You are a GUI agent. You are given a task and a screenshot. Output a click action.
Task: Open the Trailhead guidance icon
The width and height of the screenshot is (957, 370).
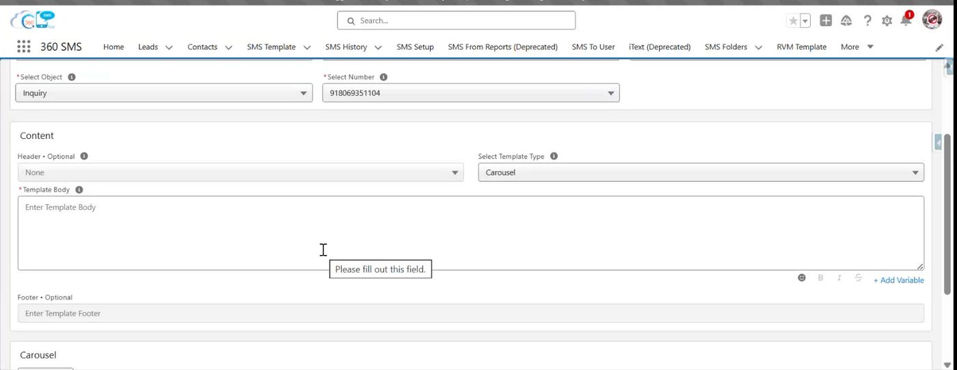click(x=846, y=21)
